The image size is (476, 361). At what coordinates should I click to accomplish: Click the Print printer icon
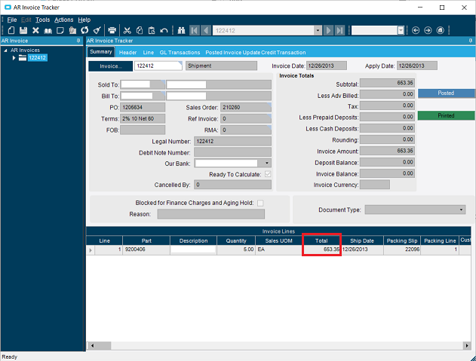pyautogui.click(x=112, y=30)
